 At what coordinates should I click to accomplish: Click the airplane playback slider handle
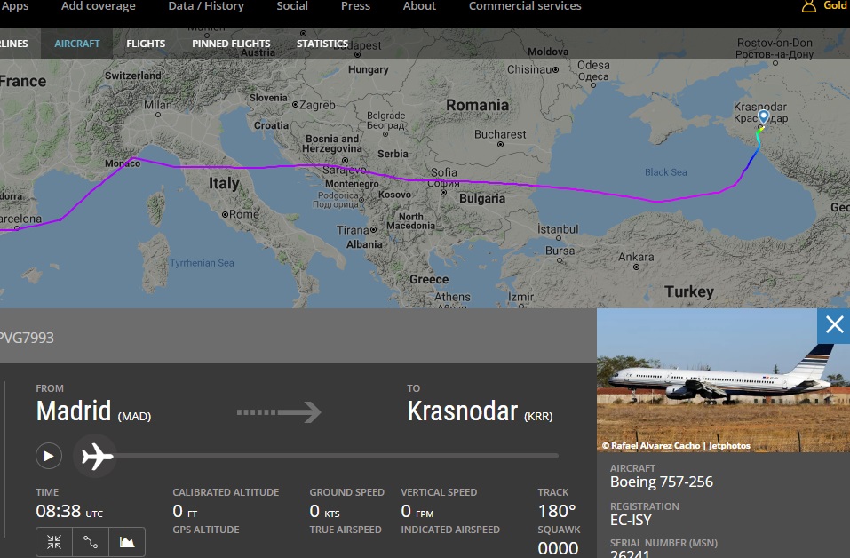(x=98, y=457)
